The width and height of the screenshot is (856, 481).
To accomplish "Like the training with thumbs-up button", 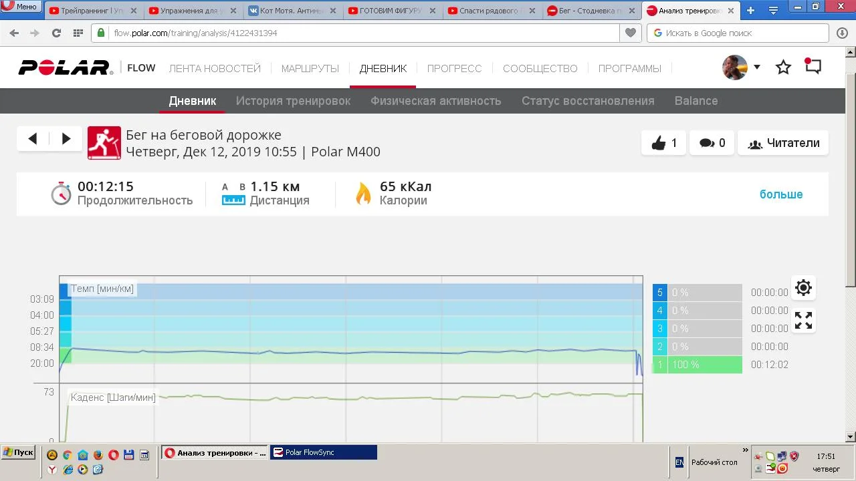I will [663, 143].
